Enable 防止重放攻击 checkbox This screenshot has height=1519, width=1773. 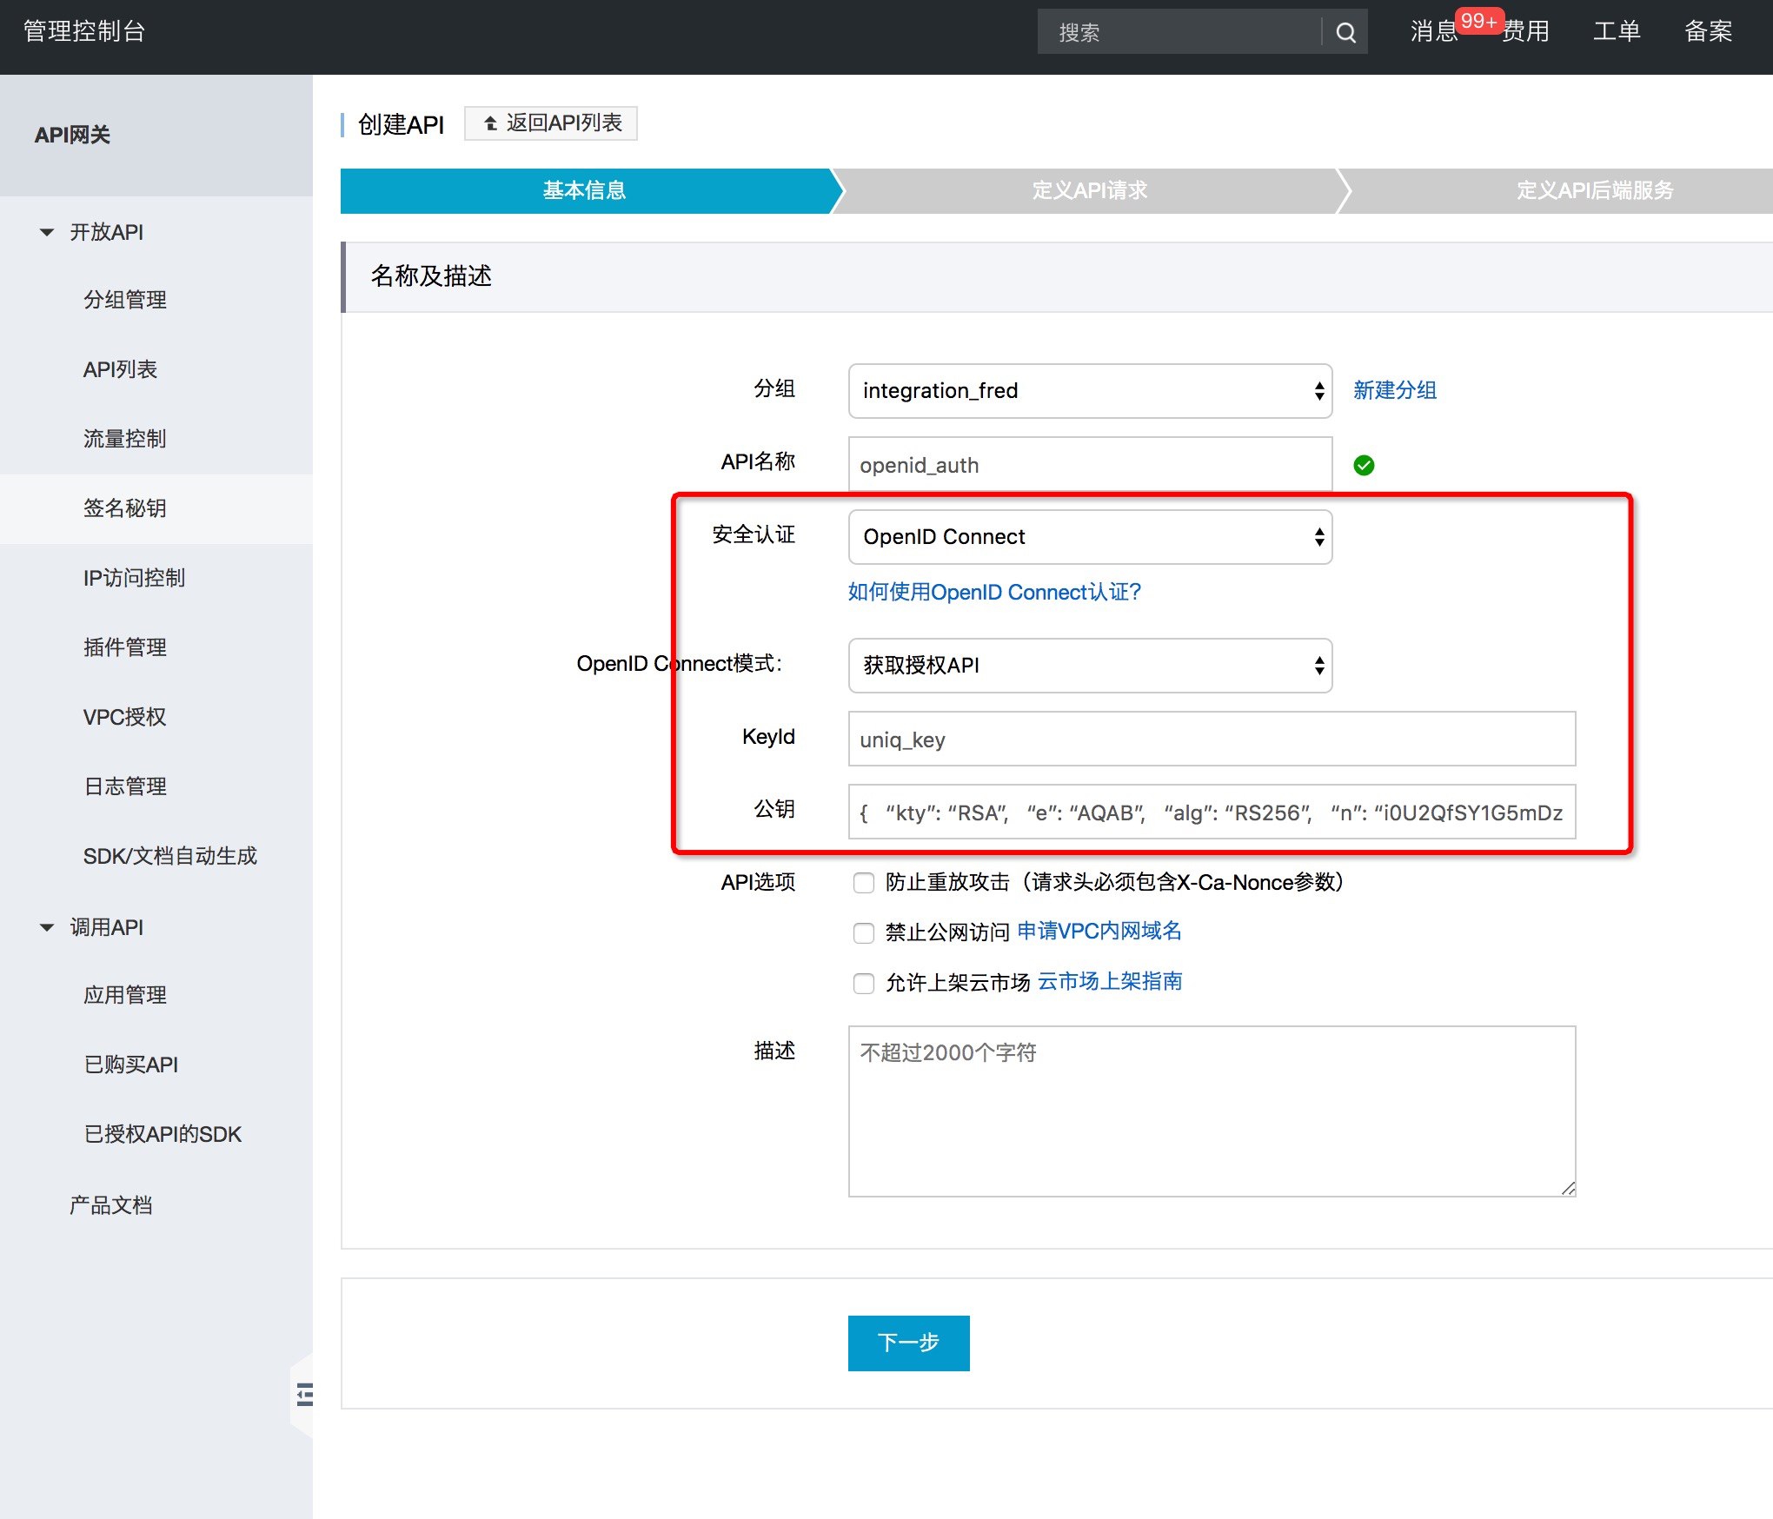(863, 883)
